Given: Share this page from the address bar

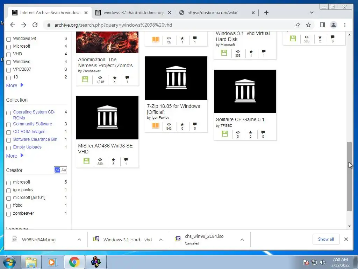Looking at the screenshot, I should tap(297, 25).
